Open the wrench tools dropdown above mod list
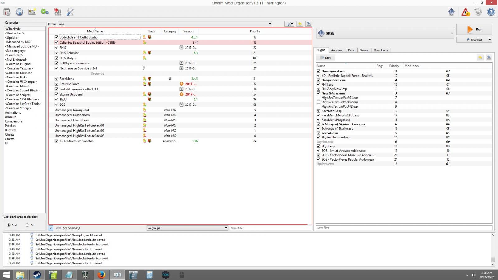The width and height of the screenshot is (498, 280). tap(289, 24)
